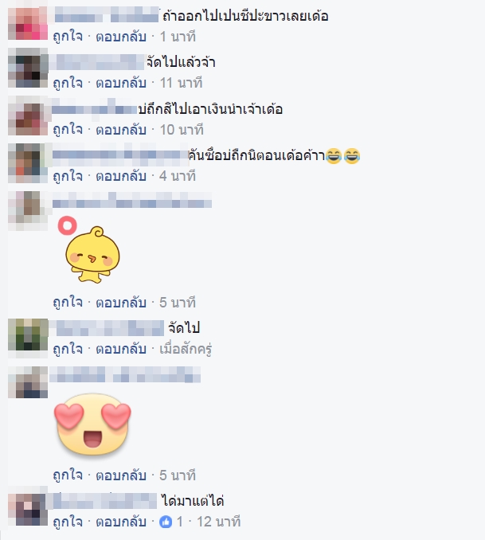Like the comment posted 1 นาที ago
This screenshot has width=485, height=540.
click(x=68, y=37)
